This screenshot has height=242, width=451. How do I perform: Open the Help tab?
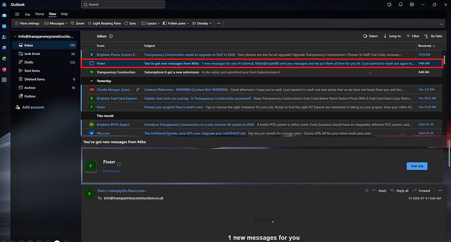(x=64, y=14)
